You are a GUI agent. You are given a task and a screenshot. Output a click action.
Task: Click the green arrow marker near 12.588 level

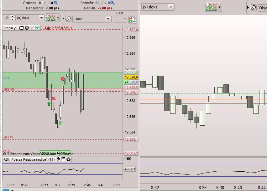point(49,103)
